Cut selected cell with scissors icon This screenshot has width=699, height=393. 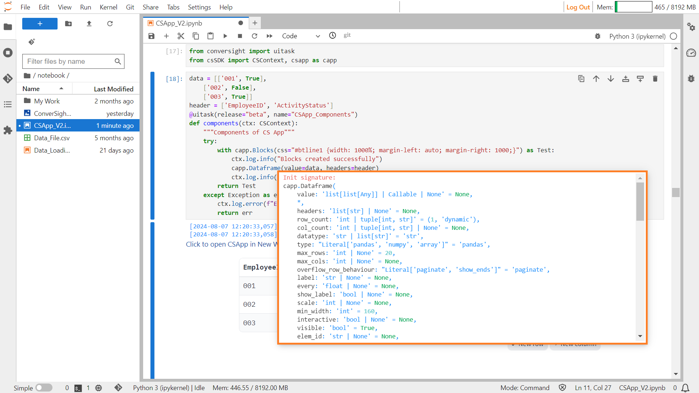pyautogui.click(x=181, y=36)
